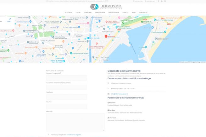
Task: Click the Dermonova logo in the header
Action: [106, 7]
